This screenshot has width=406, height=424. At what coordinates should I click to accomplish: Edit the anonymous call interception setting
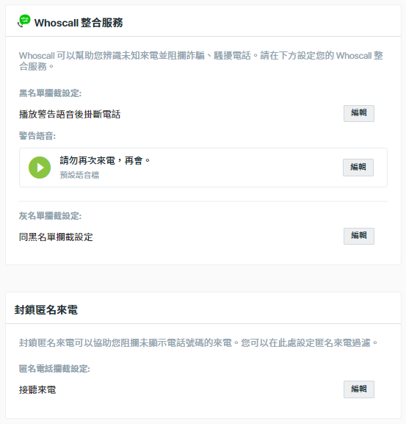[x=359, y=389]
